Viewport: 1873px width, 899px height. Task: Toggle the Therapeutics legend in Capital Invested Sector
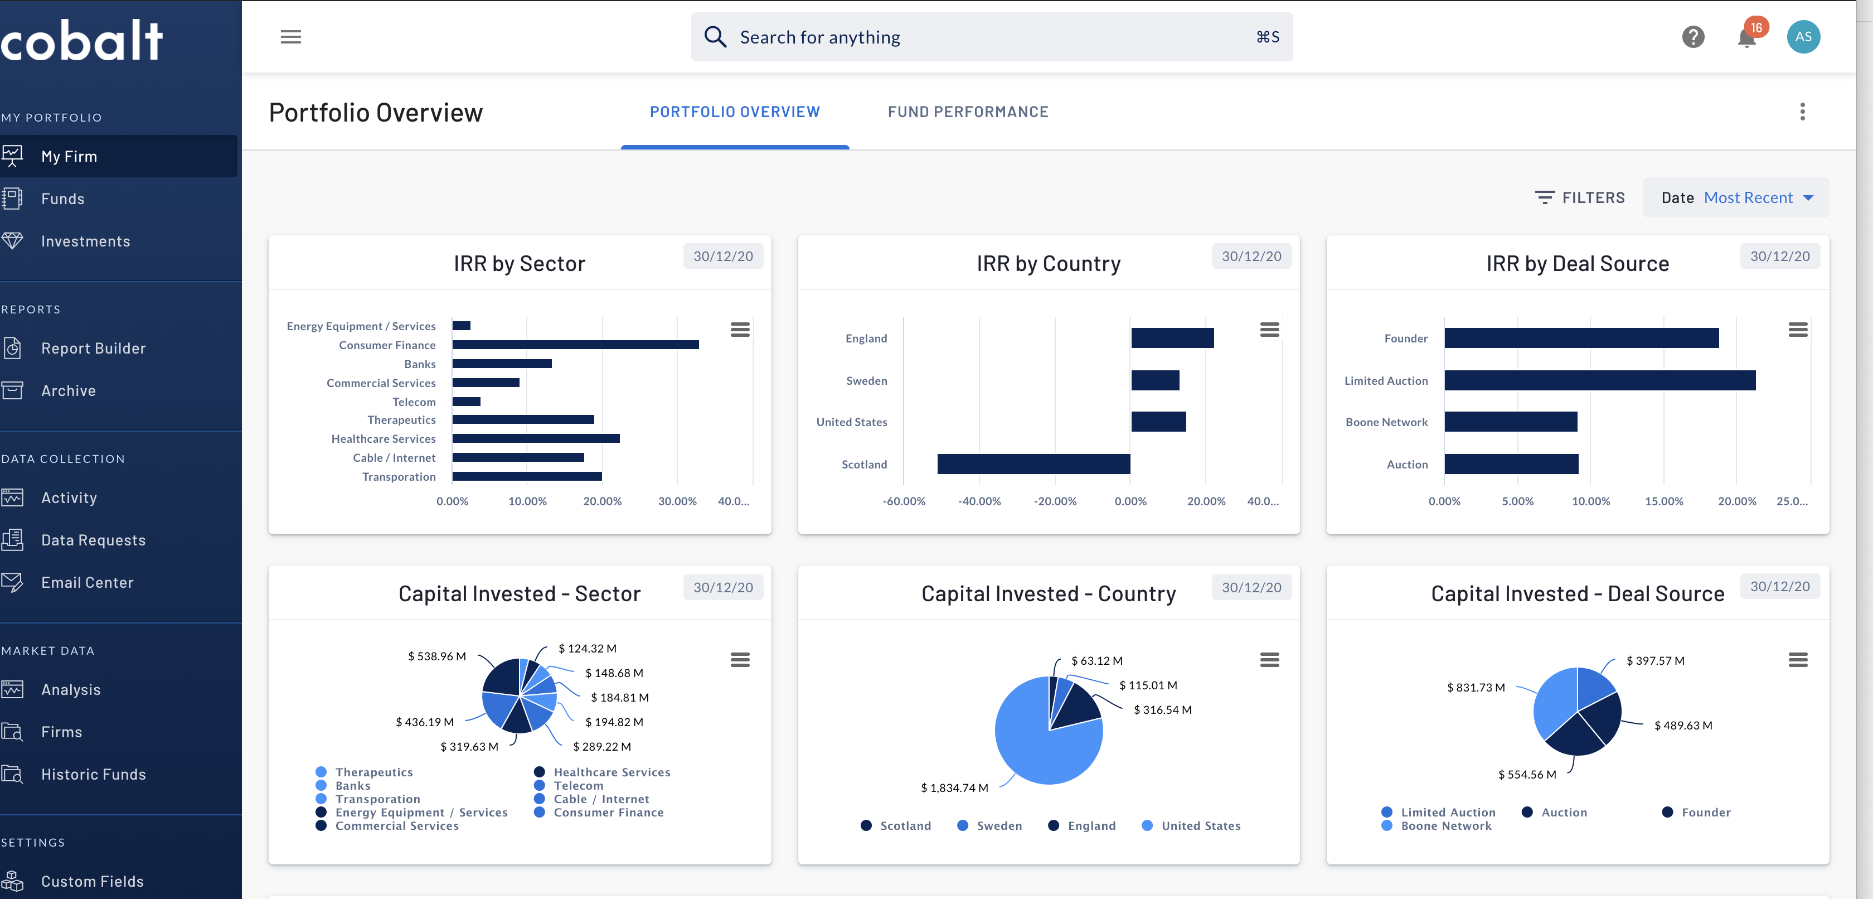373,772
